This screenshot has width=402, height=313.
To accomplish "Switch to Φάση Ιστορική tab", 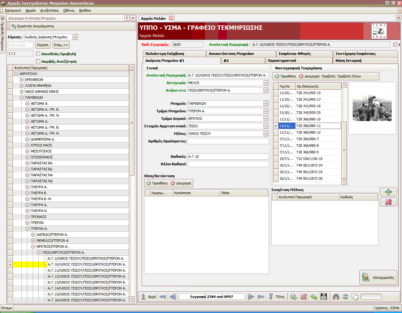I will click(x=365, y=61).
